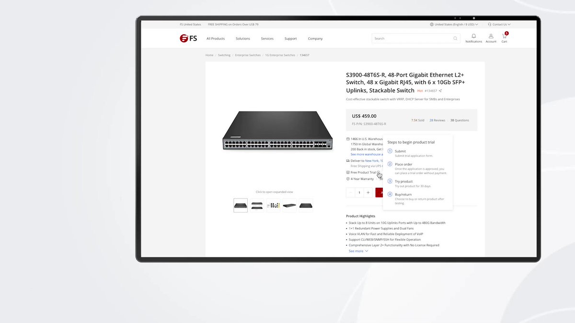
Task: Go to Switching breadcrumb
Action: (224, 55)
